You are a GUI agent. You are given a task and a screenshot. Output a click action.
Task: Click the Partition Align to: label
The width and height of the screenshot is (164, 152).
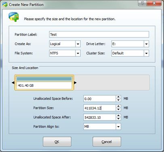point(46,127)
